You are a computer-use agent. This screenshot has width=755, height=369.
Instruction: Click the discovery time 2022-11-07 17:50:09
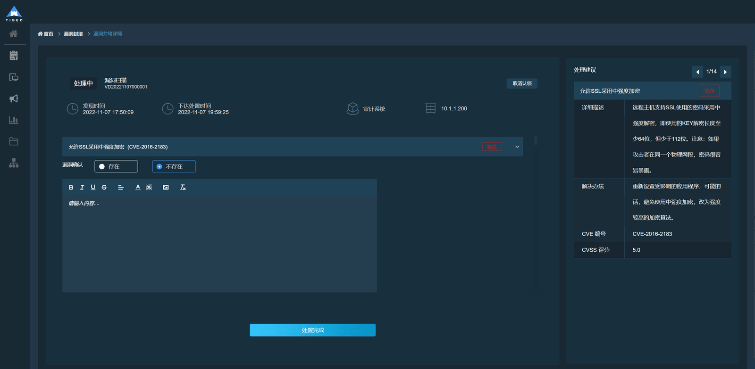point(108,112)
